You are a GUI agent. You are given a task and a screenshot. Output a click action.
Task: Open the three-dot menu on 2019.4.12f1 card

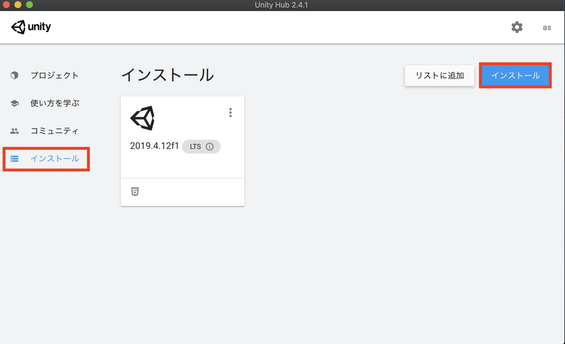point(230,112)
